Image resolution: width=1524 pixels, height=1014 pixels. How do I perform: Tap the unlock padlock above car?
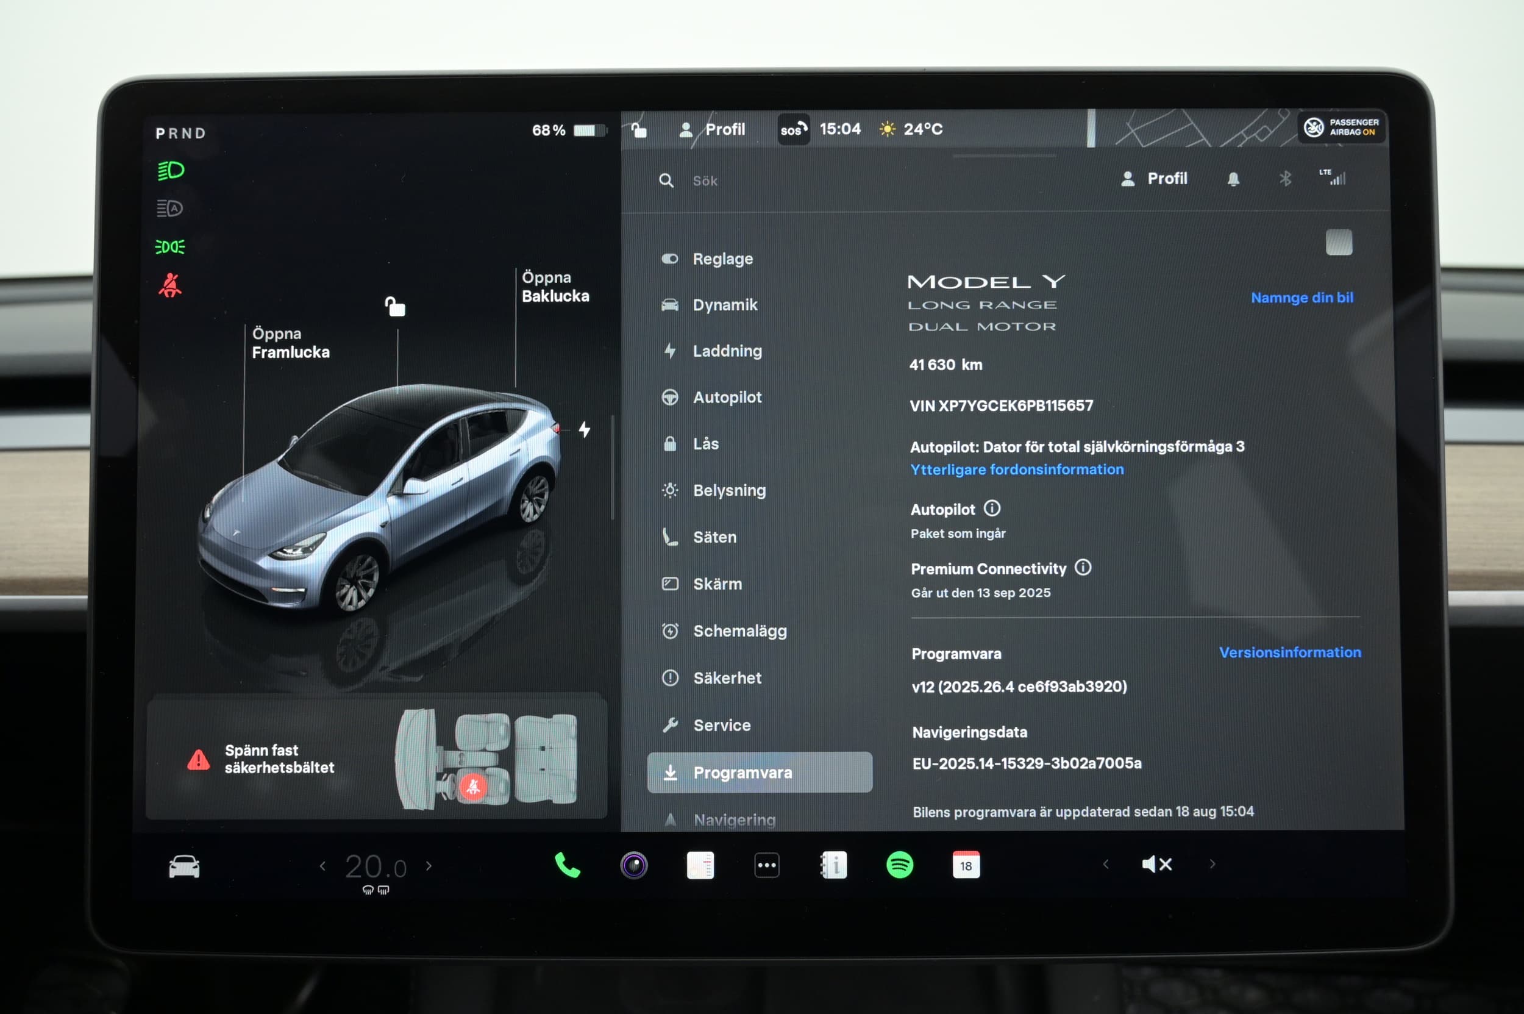point(395,307)
